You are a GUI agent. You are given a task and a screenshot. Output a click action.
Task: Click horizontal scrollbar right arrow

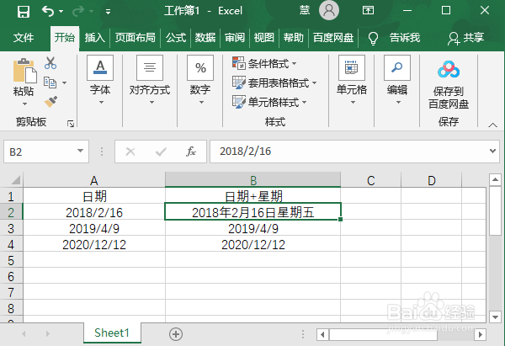pyautogui.click(x=481, y=334)
